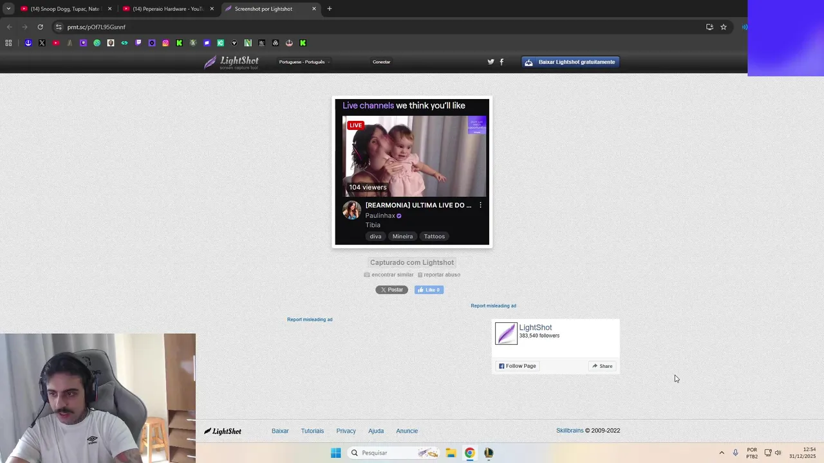
Task: Open the Instagram bookmark icon
Action: [x=165, y=43]
